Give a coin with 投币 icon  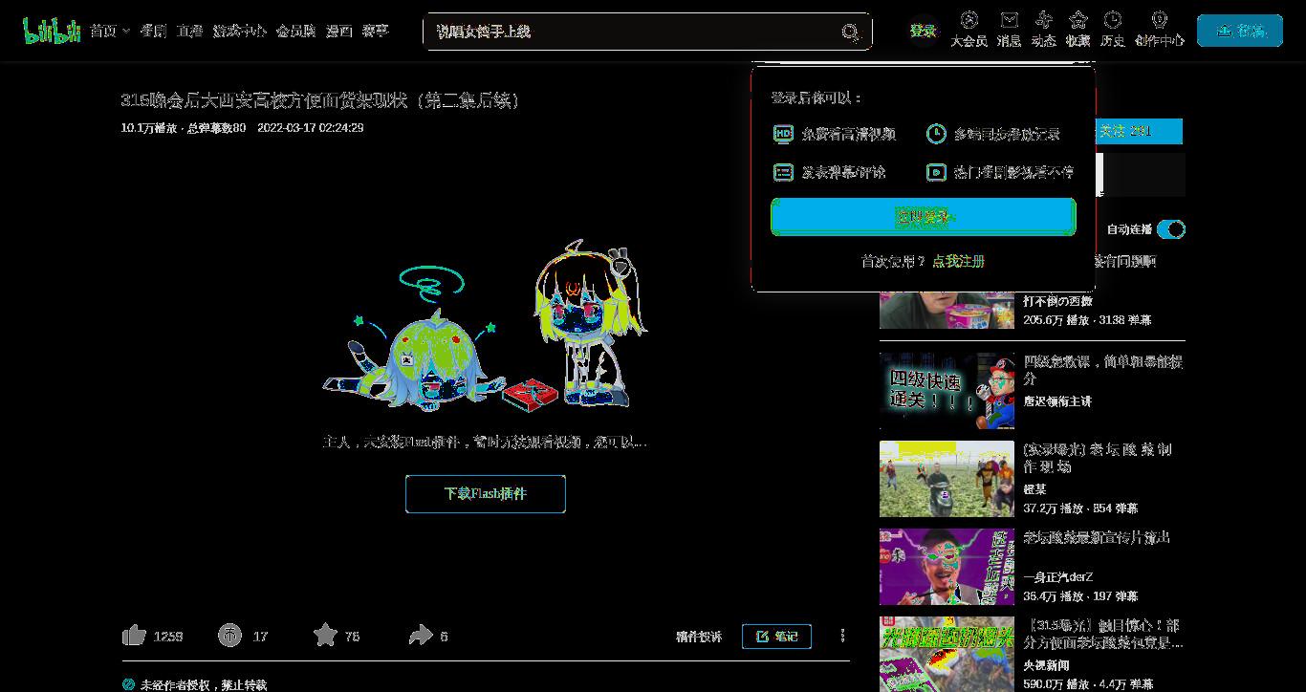(229, 635)
